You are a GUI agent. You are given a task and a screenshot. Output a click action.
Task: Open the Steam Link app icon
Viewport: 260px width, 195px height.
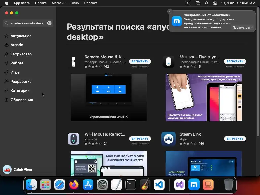[x=169, y=139]
